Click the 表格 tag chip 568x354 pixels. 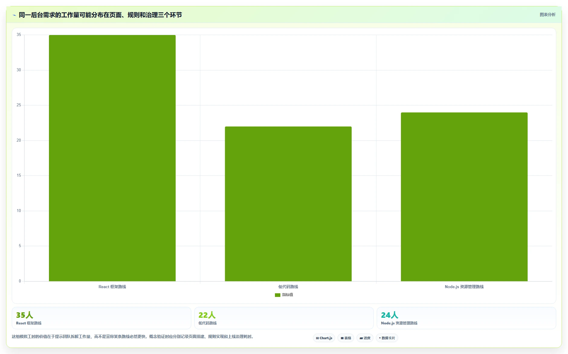pos(346,338)
